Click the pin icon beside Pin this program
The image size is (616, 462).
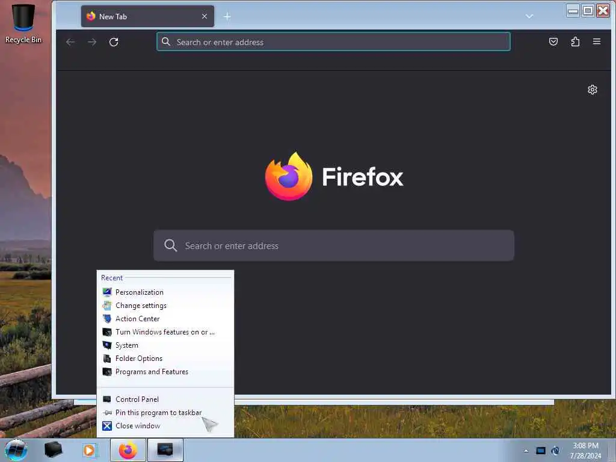click(107, 413)
